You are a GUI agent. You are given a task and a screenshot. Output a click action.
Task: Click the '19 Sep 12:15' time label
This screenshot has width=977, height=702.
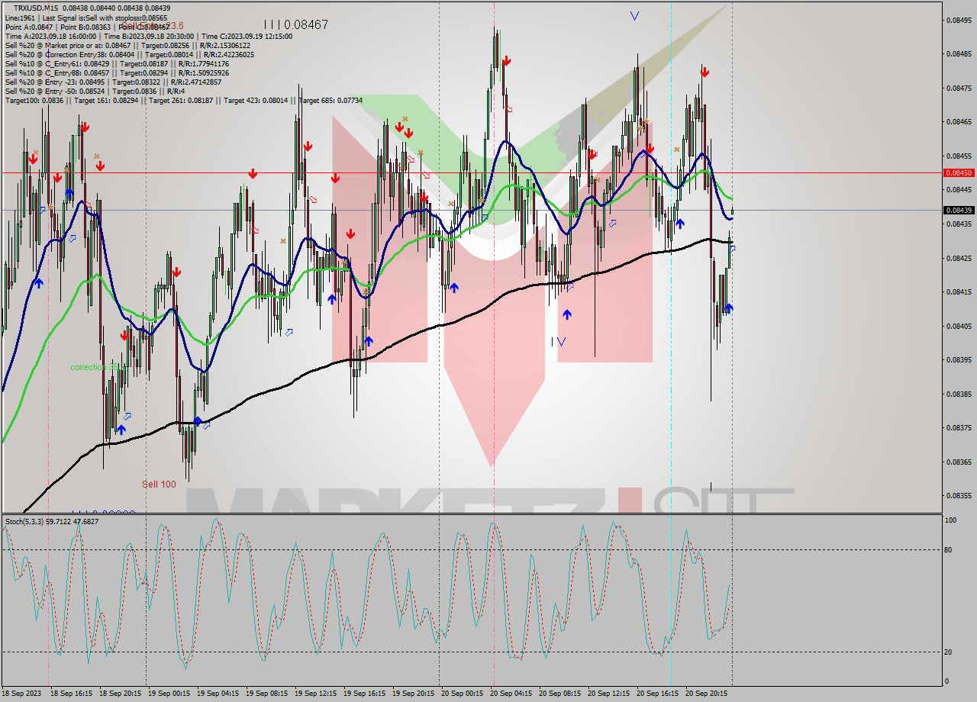coord(316,694)
